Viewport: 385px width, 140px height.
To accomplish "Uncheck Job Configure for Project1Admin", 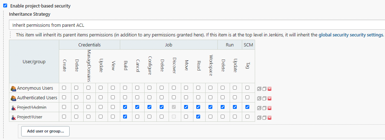I will (149, 107).
